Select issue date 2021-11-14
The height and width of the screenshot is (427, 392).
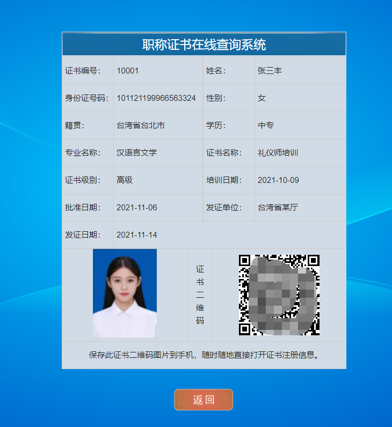pos(137,235)
